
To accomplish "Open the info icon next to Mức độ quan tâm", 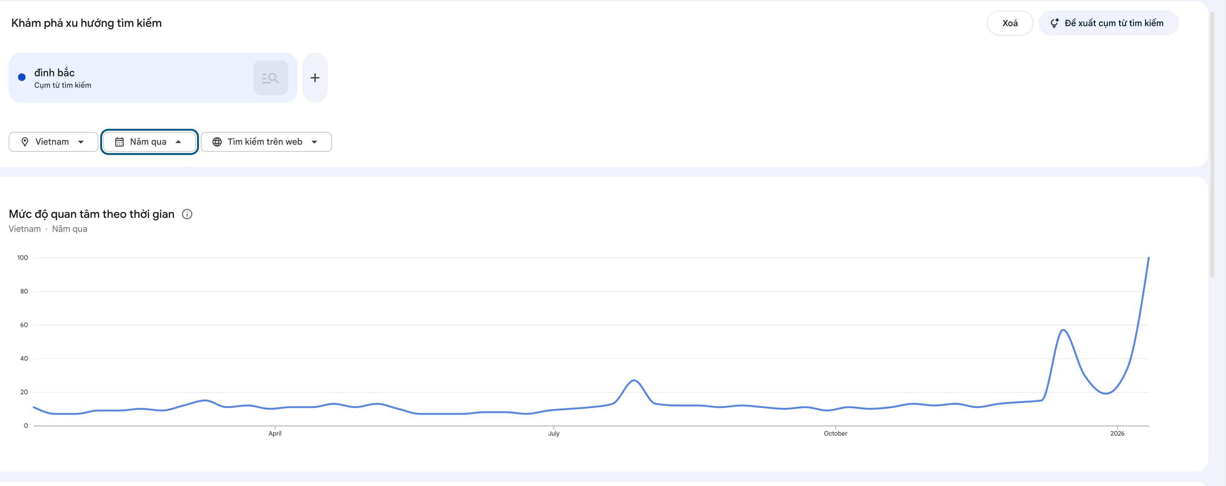I will [x=187, y=214].
